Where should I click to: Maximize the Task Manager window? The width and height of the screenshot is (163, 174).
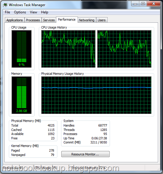(x=143, y=4)
